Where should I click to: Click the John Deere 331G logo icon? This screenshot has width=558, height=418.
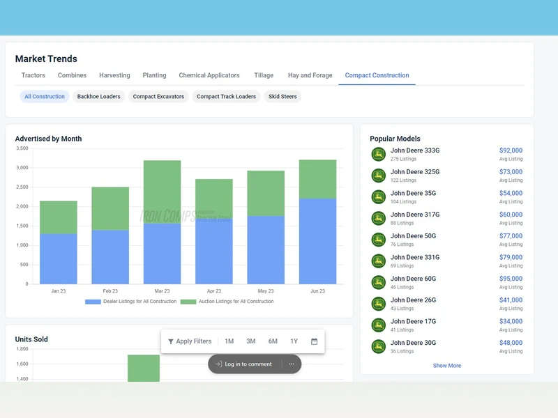tap(378, 261)
